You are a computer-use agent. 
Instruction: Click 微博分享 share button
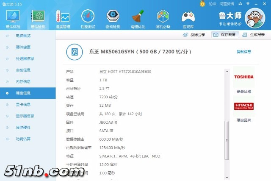coord(194,35)
